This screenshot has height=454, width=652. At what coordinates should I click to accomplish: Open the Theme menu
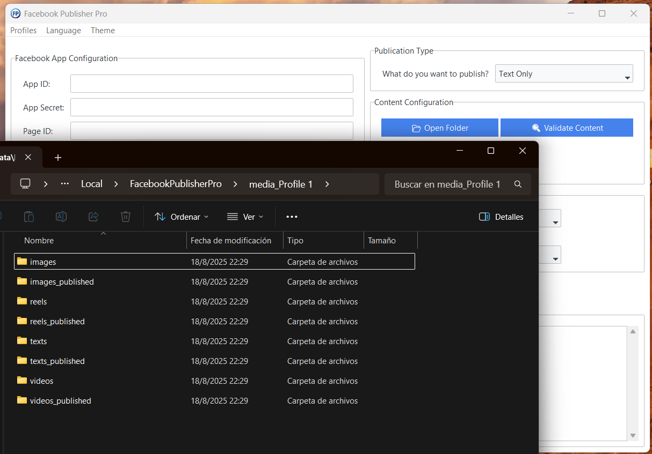click(103, 31)
